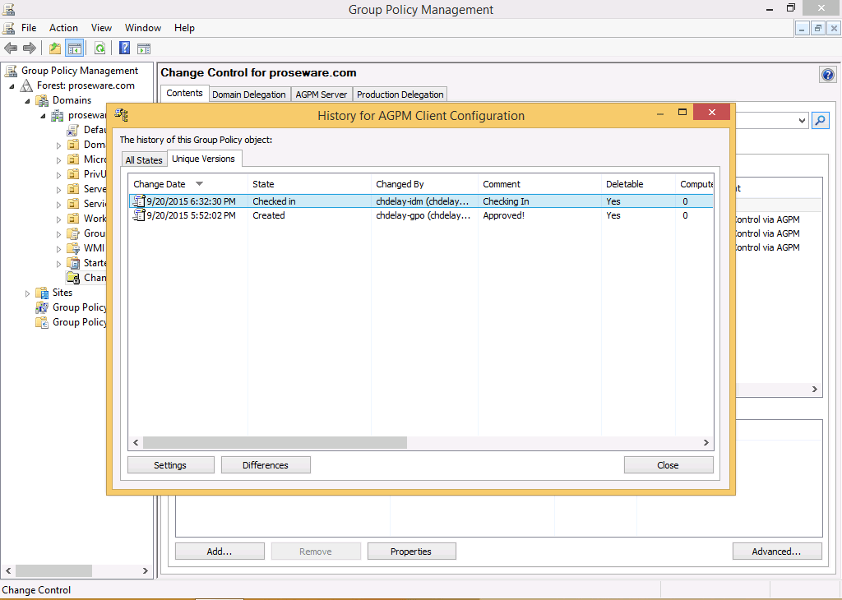Switch to the All States tab
Viewport: 842px width, 600px height.
(144, 160)
